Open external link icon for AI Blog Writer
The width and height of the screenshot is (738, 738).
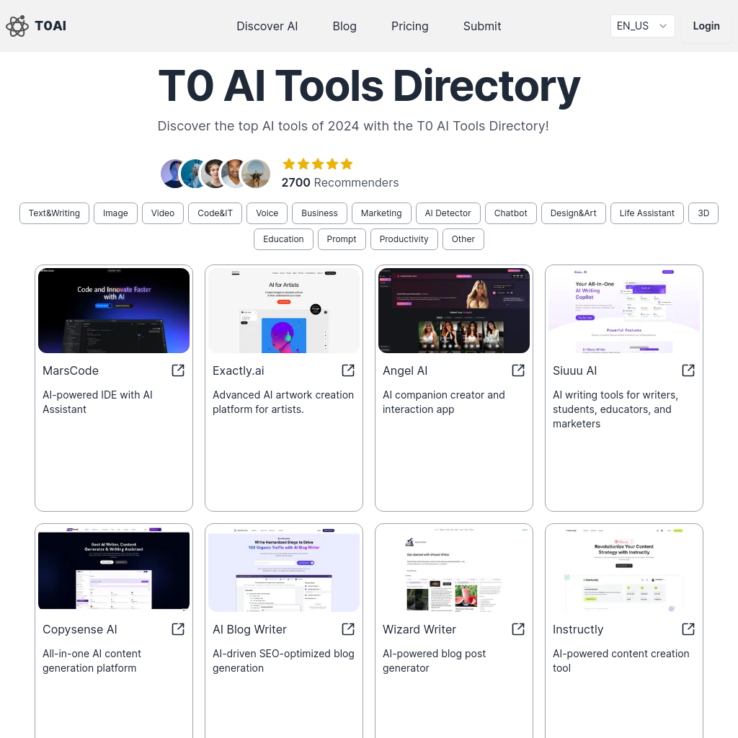(348, 629)
